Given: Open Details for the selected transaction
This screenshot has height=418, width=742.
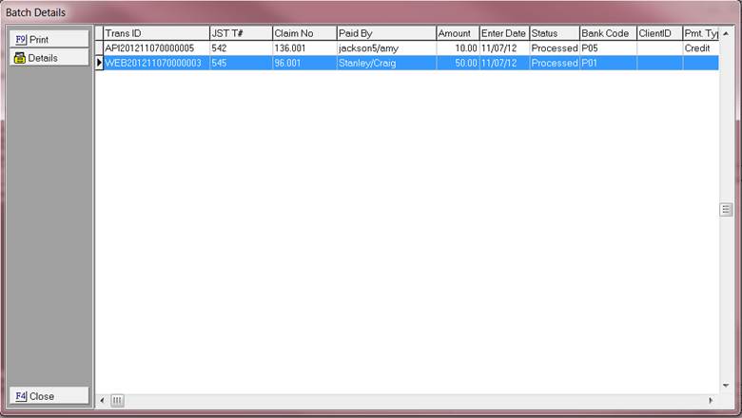Looking at the screenshot, I should [x=49, y=58].
